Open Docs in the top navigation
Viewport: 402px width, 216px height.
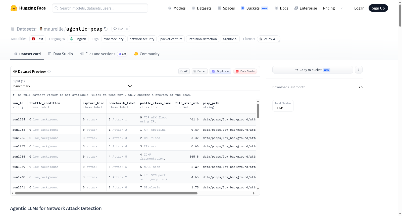(x=281, y=8)
